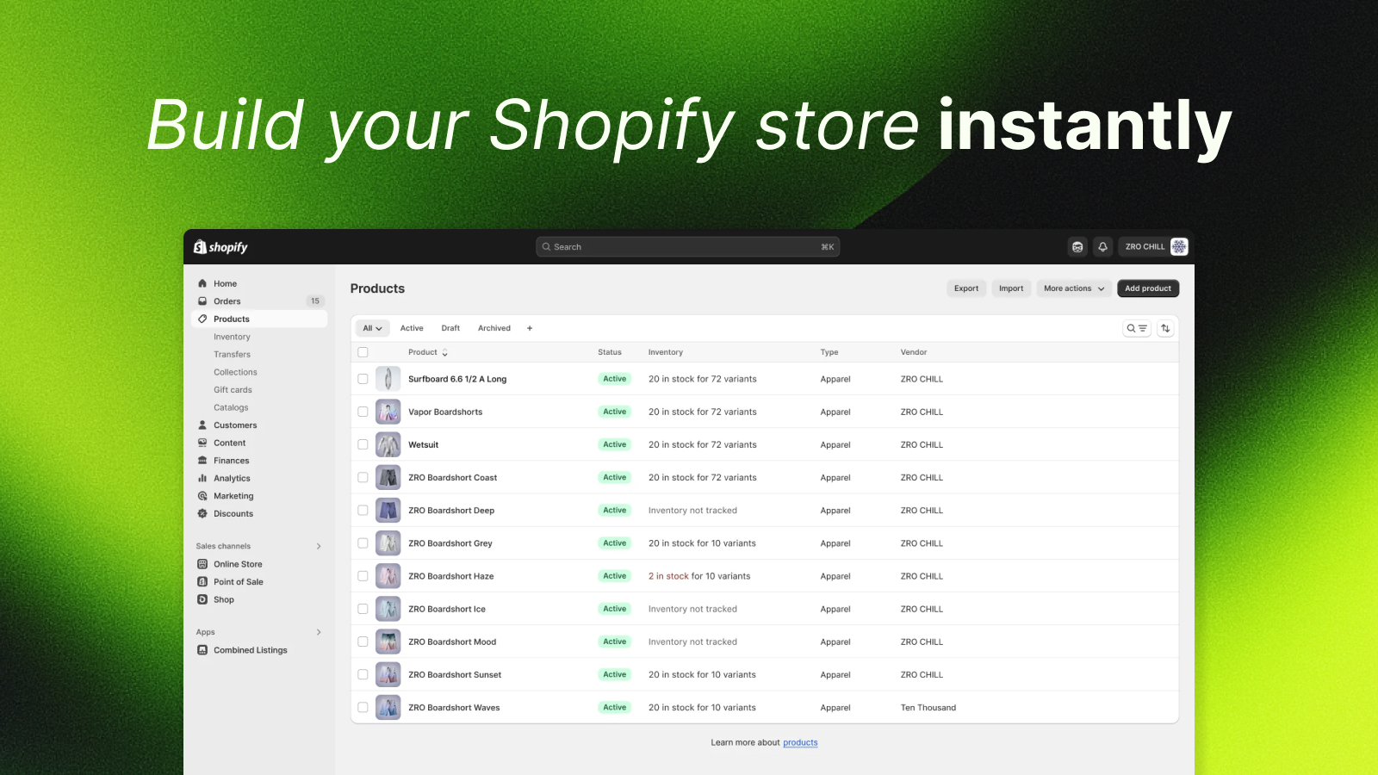Open Catalogs in the sidebar
Image resolution: width=1378 pixels, height=775 pixels.
(x=231, y=407)
